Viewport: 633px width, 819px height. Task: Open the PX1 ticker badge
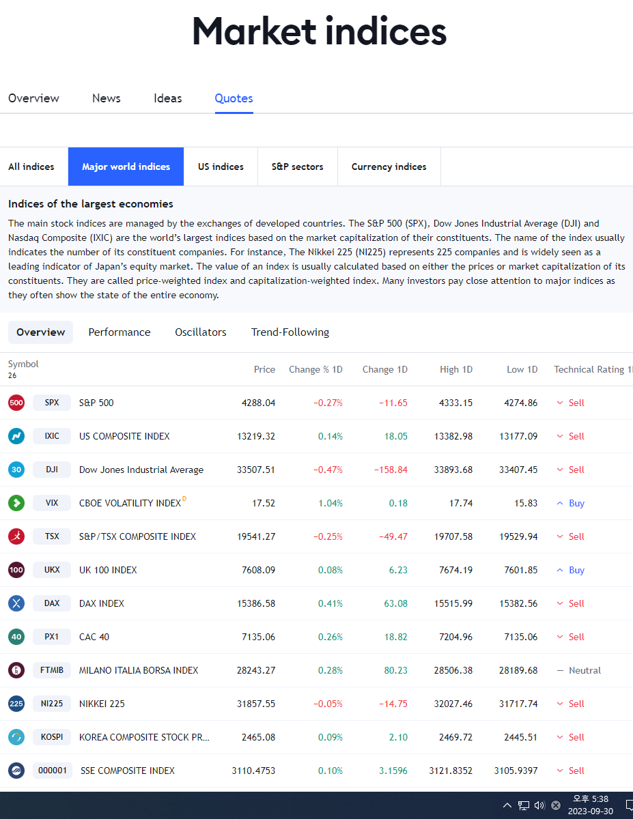click(x=52, y=637)
